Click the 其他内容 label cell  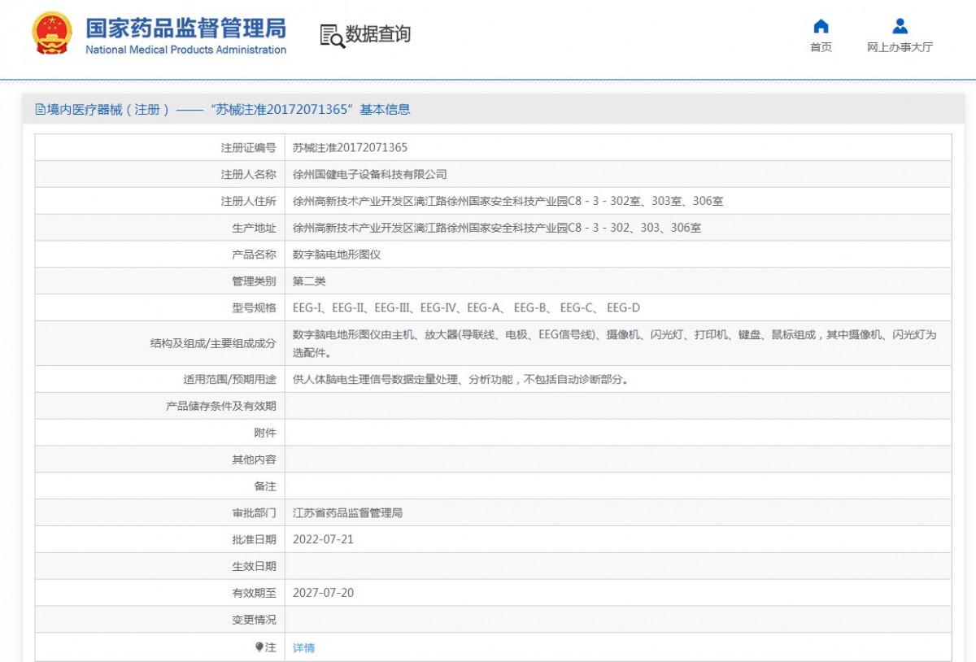click(160, 459)
